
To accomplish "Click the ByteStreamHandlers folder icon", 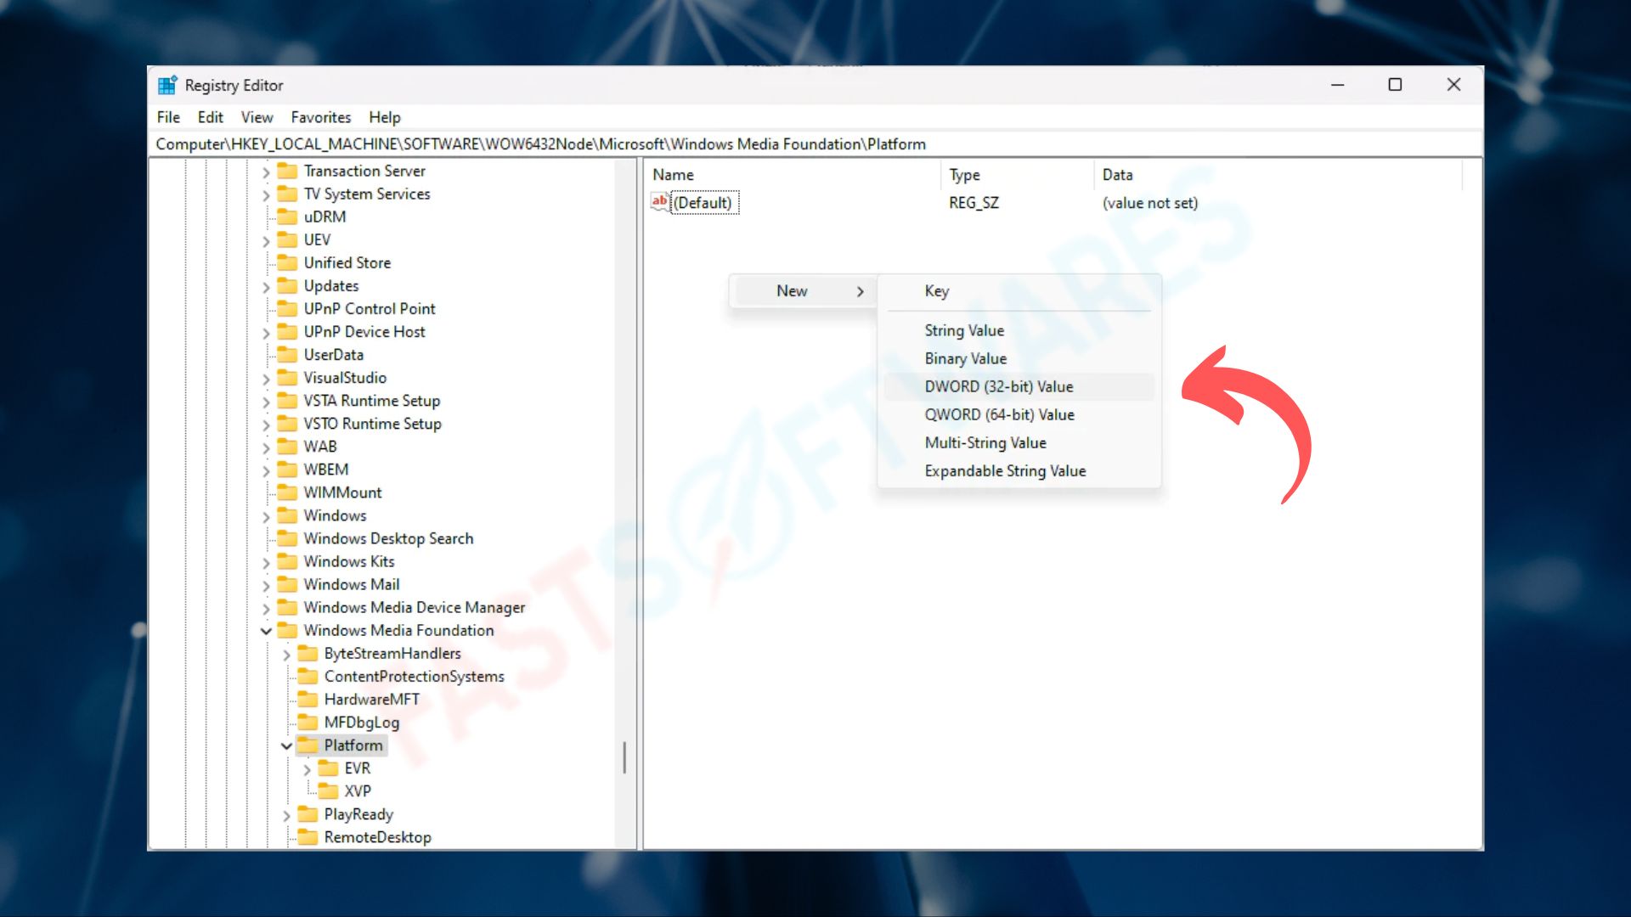I will tap(308, 653).
